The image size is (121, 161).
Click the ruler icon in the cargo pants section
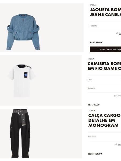pos(116,144)
